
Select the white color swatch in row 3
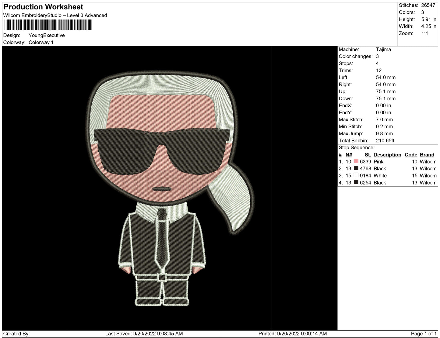point(356,175)
